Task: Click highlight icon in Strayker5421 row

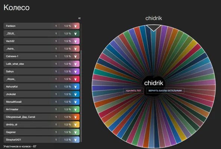Action: coord(75,140)
